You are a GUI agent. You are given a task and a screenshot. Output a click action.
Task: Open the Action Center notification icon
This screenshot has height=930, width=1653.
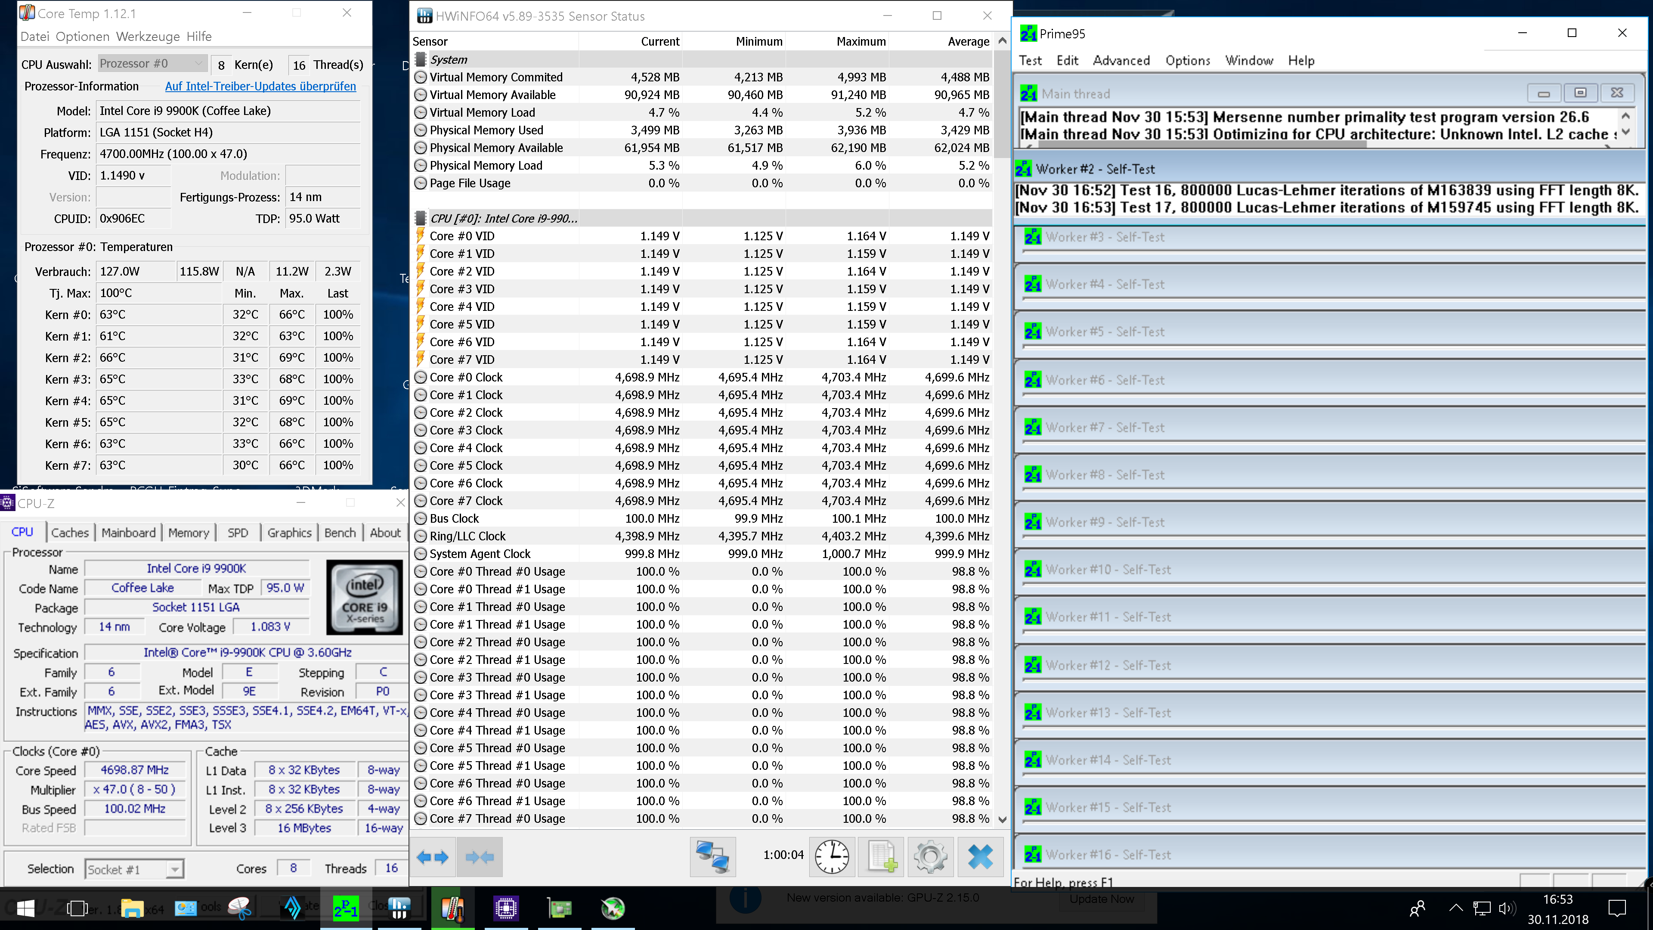[1618, 908]
